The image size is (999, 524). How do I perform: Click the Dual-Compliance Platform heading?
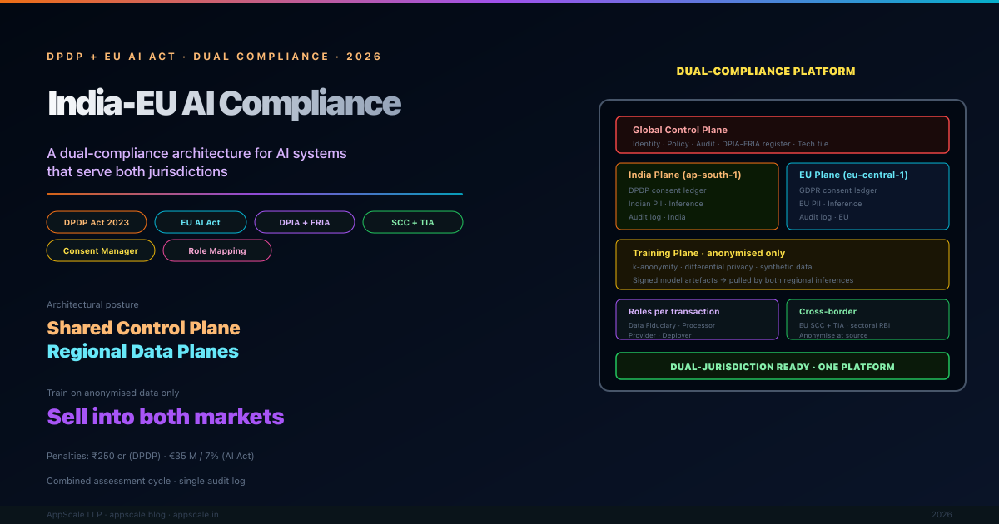765,72
